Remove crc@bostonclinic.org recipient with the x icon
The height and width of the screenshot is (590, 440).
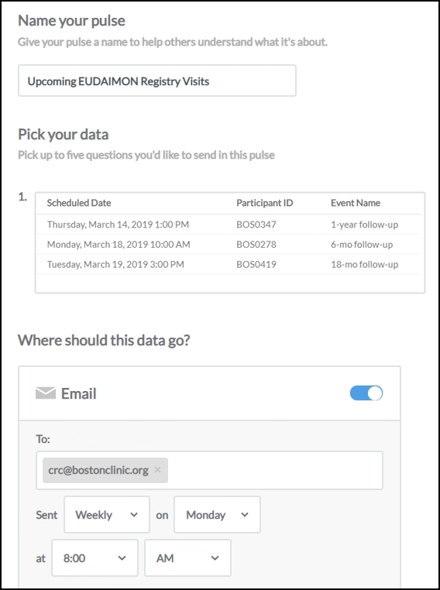[158, 469]
